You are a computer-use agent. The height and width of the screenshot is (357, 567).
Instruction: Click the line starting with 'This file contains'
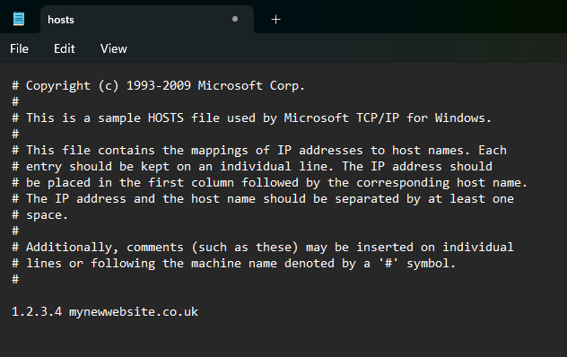(x=259, y=151)
